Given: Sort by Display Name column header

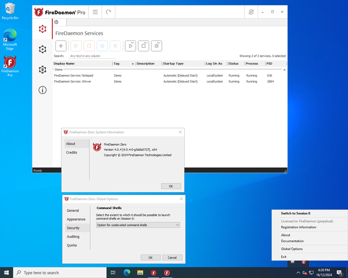Looking at the screenshot, I should tap(83, 64).
